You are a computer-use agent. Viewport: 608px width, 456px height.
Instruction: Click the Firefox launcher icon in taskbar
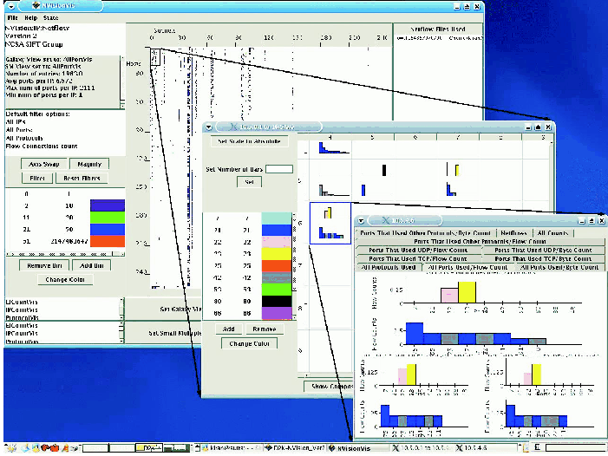[43, 448]
